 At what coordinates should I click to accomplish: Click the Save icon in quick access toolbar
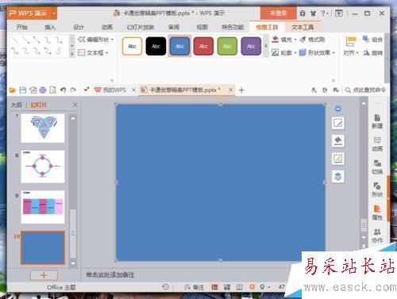click(x=23, y=90)
